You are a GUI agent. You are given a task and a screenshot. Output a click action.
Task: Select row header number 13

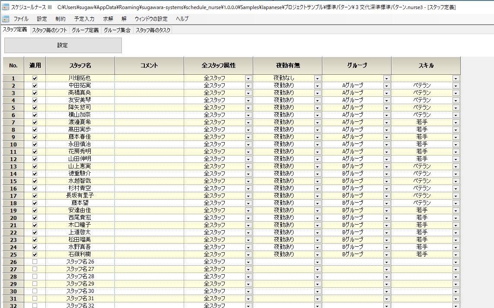tap(13, 166)
